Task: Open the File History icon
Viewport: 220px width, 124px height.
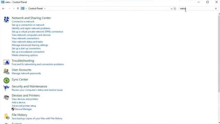Action: (7, 116)
